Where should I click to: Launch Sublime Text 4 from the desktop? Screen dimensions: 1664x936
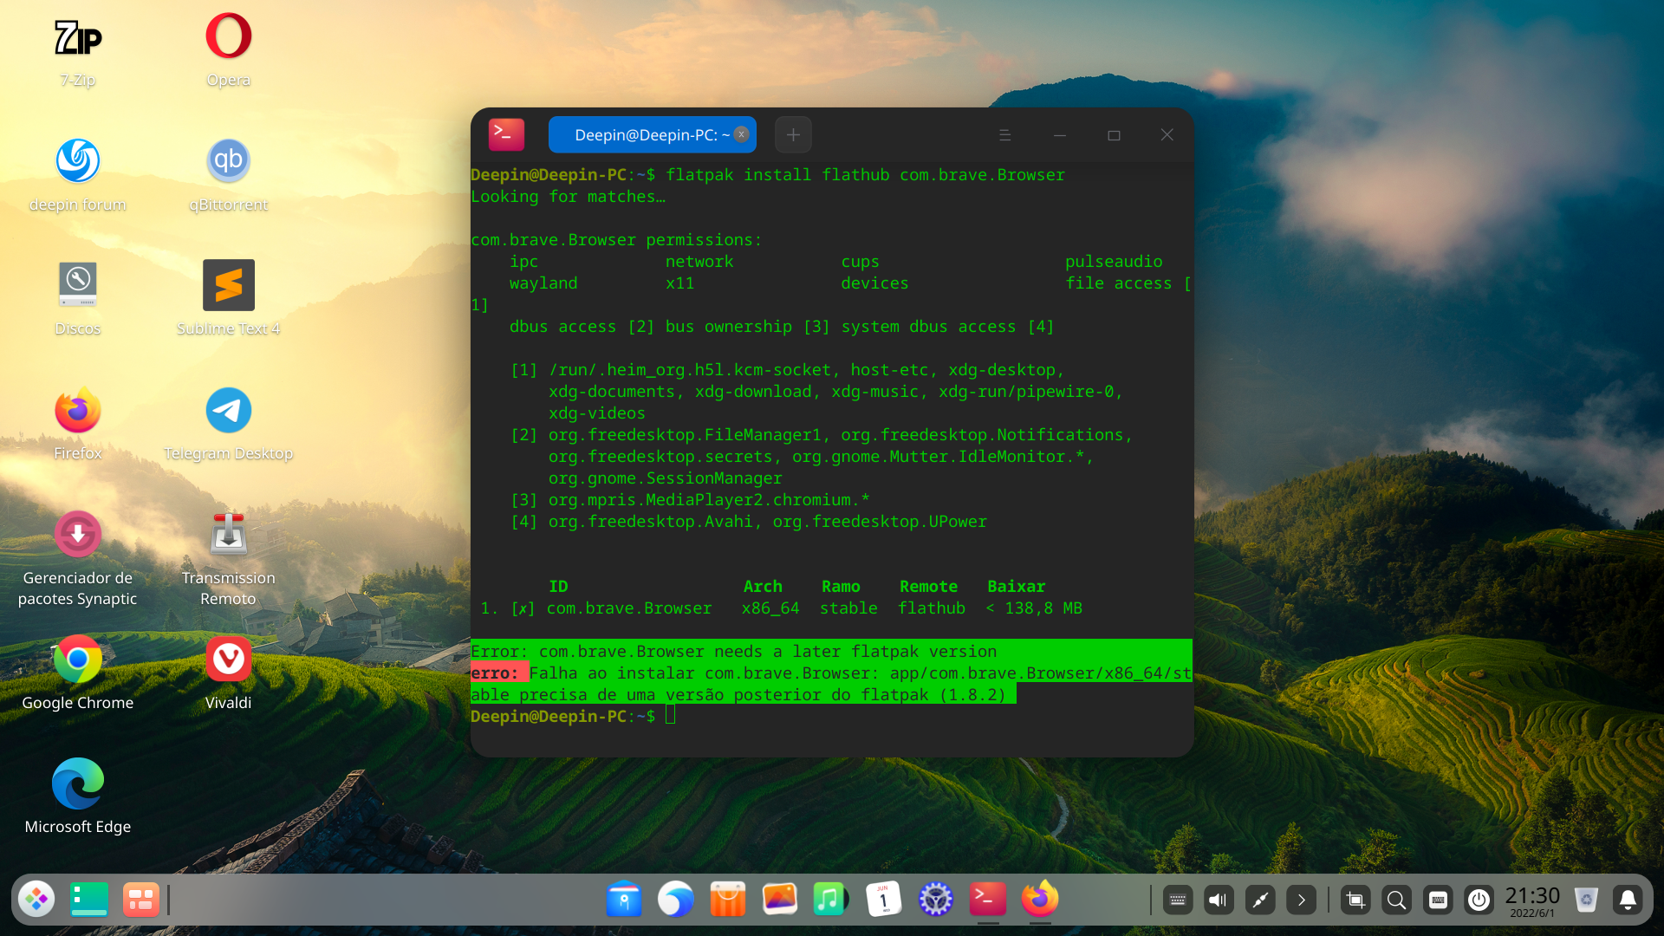(x=228, y=284)
